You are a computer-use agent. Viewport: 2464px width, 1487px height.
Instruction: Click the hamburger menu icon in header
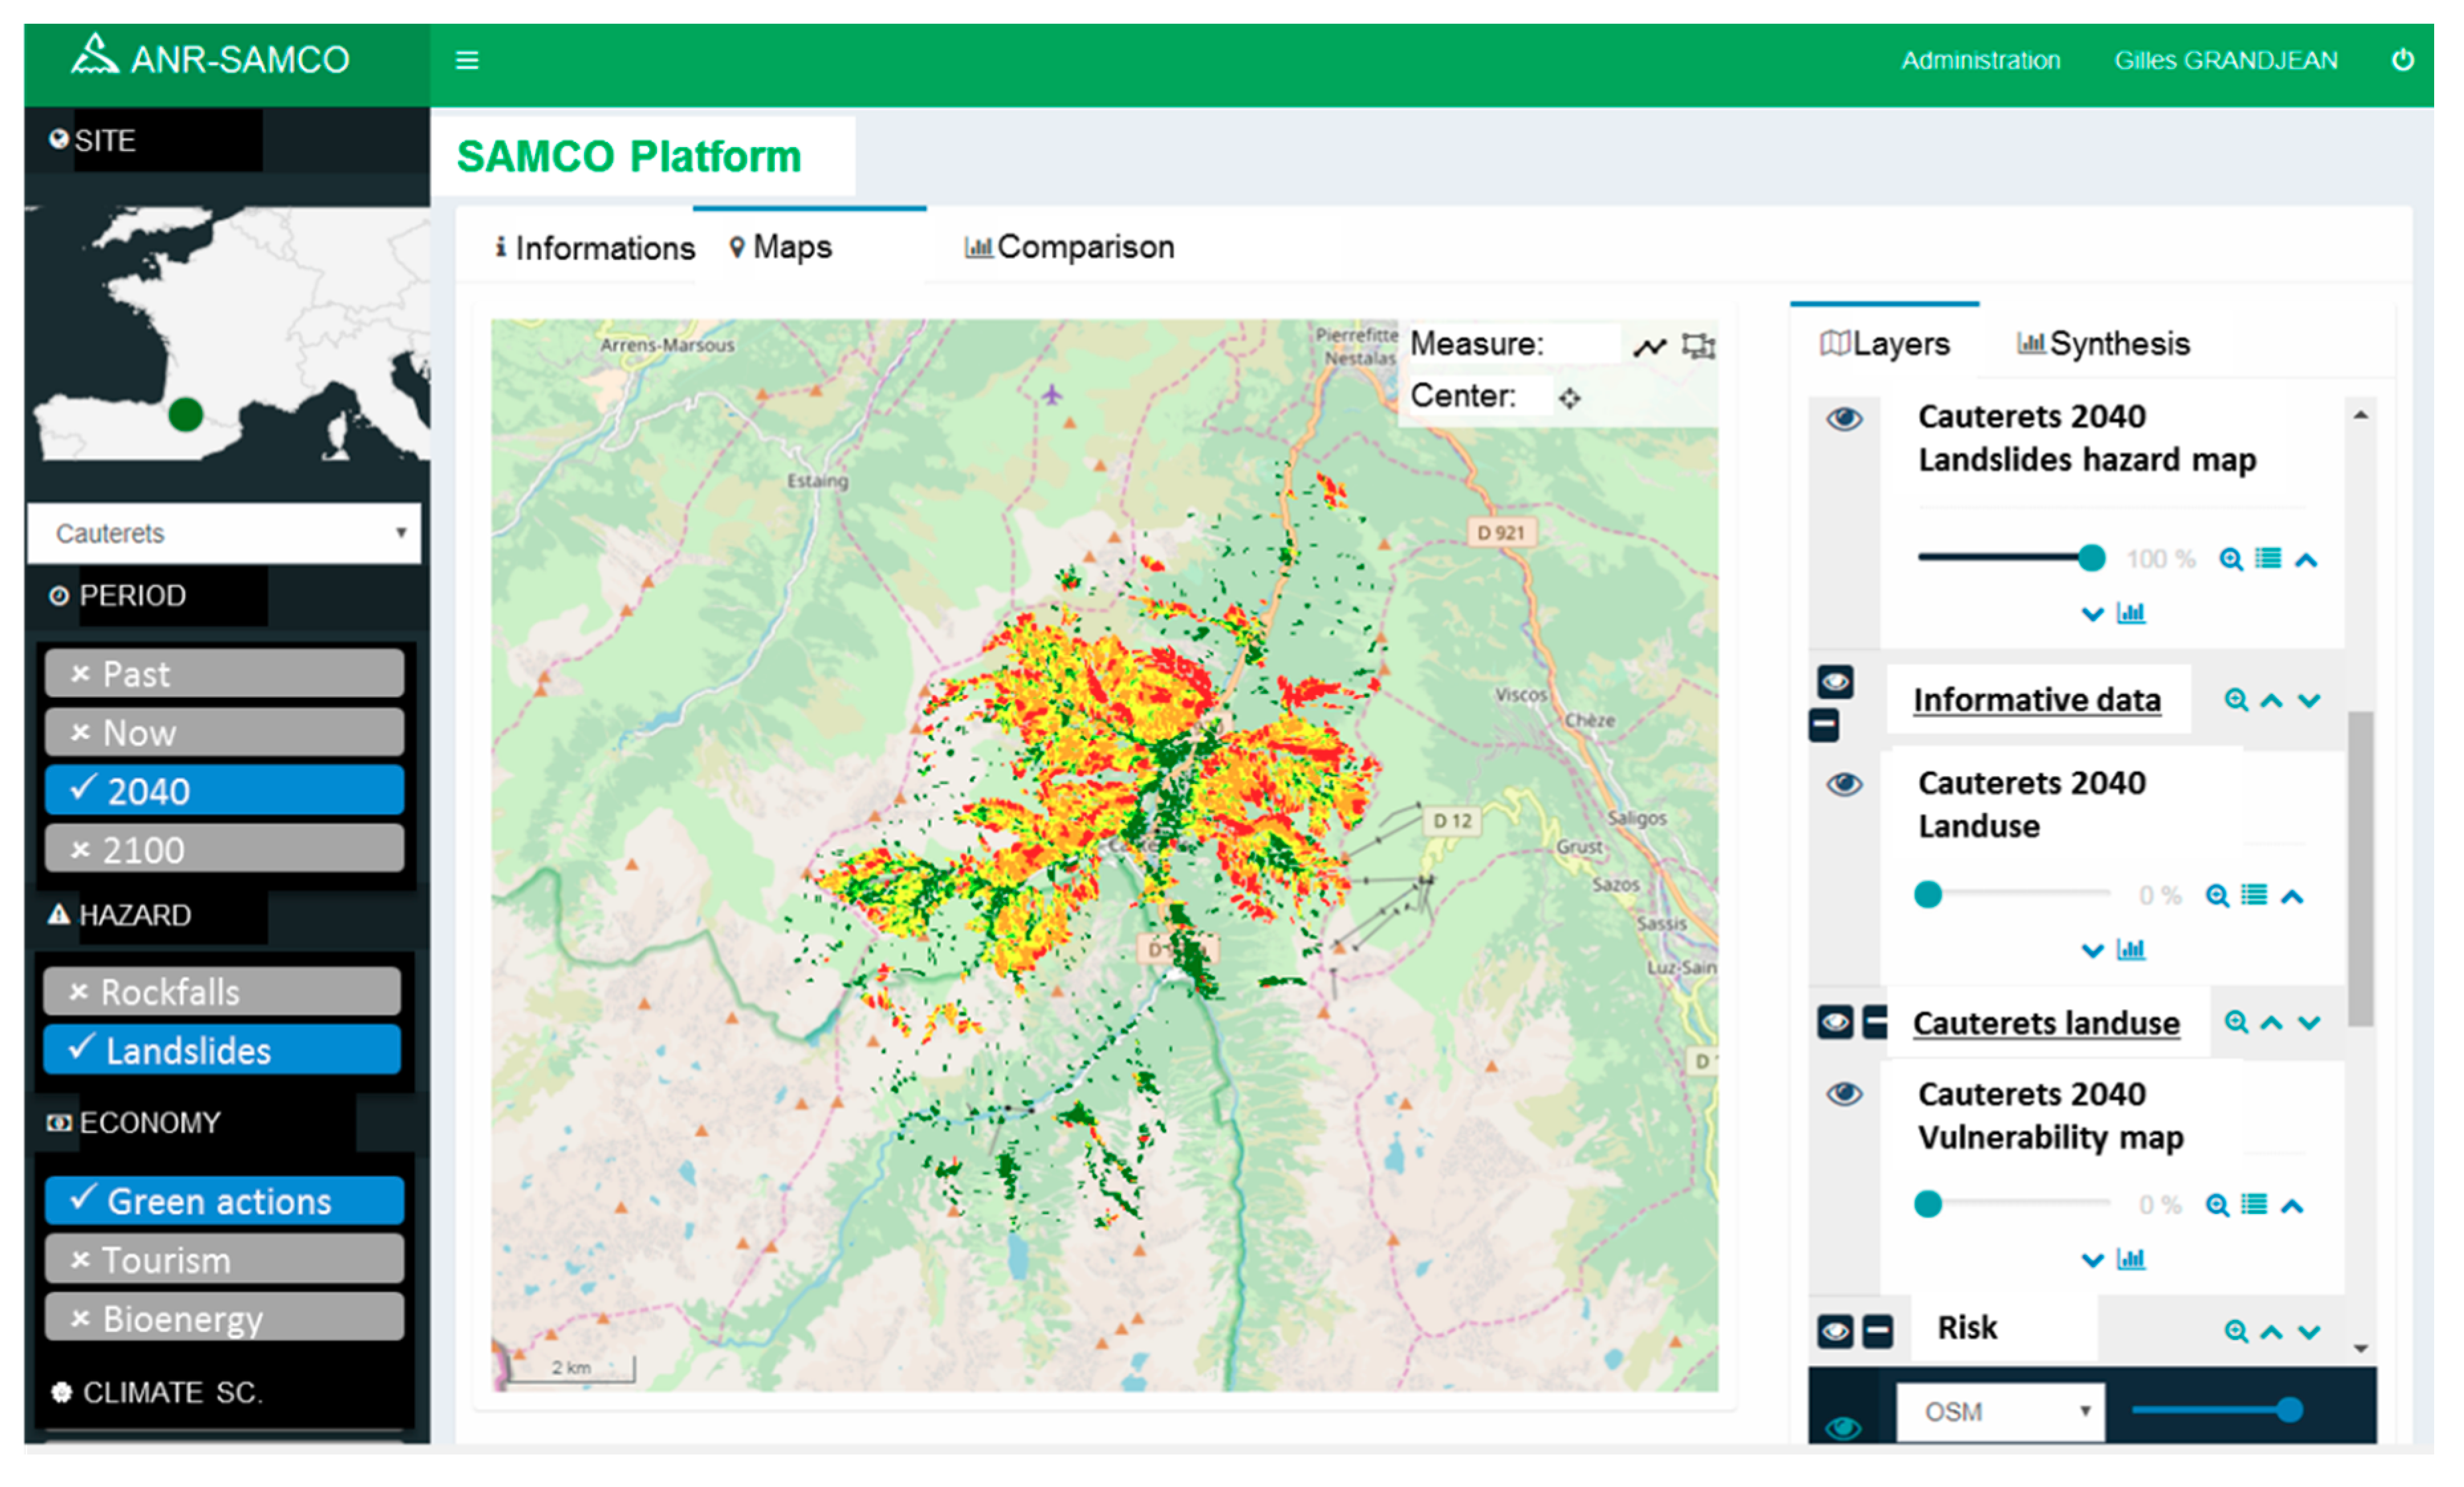point(467,60)
